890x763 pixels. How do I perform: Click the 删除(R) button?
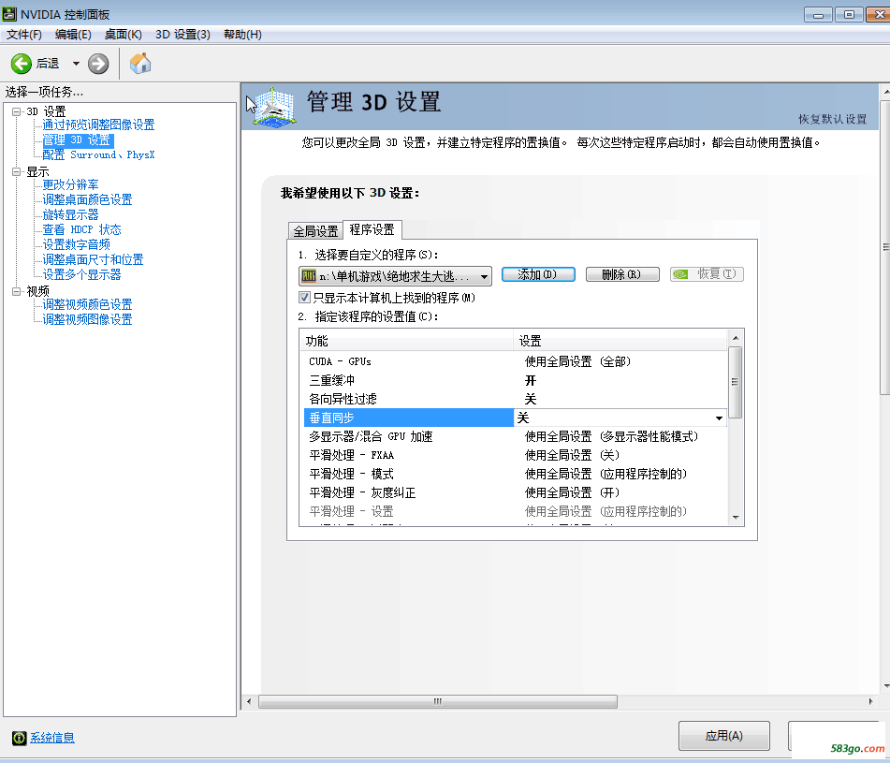click(622, 274)
